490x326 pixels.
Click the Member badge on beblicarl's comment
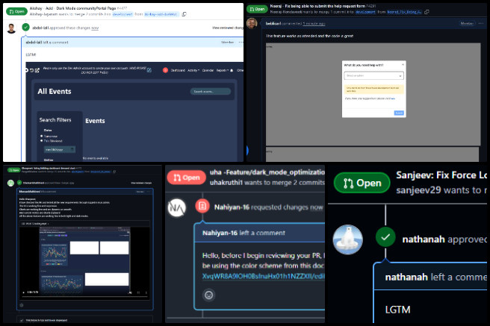467,23
